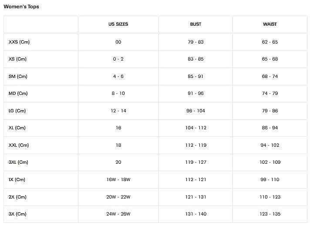Click the Women's Tops heading

coord(21,7)
